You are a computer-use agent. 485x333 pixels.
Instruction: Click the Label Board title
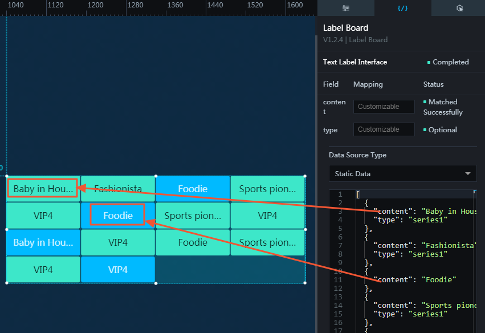coord(345,28)
